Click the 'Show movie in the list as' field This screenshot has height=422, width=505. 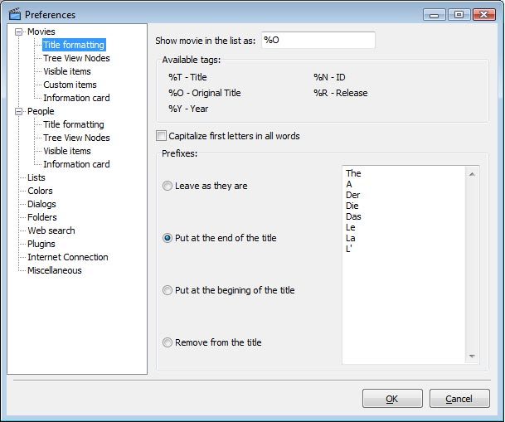click(318, 41)
